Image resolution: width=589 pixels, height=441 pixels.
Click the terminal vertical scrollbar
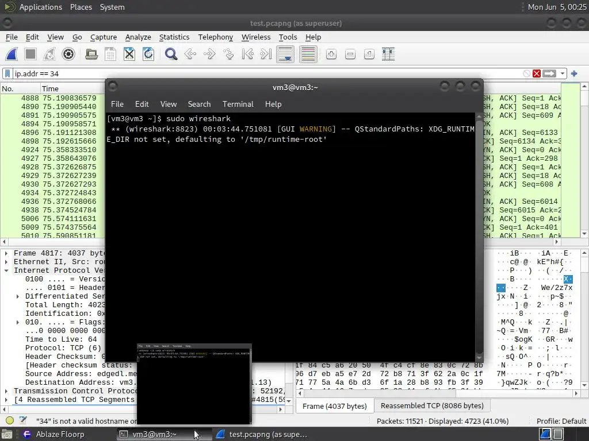click(479, 236)
